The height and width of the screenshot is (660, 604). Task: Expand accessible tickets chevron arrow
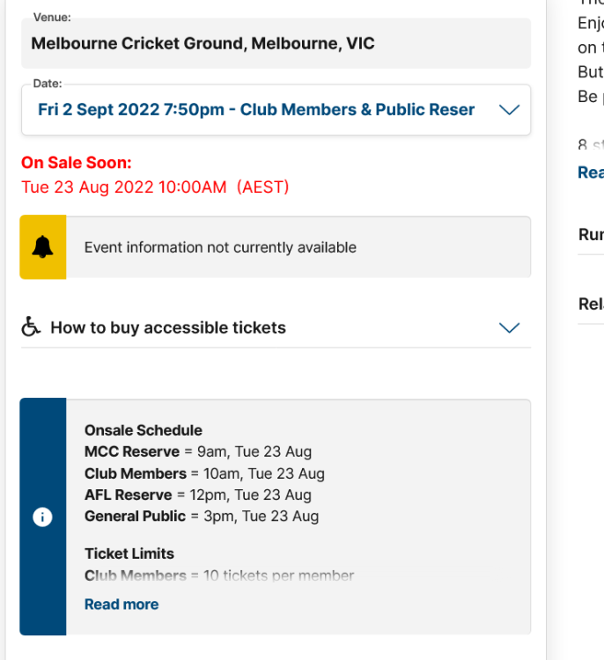click(x=509, y=327)
